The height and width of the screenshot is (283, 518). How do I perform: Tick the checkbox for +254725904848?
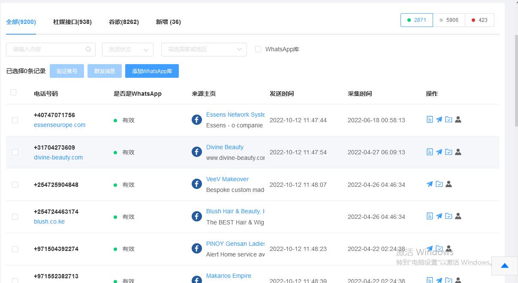tap(15, 185)
